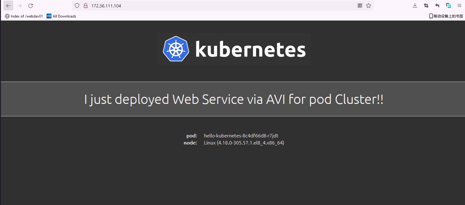The width and height of the screenshot is (465, 205).
Task: Click the Linux 4.18.0-305.57.1.el8_4.x86_64 node value
Action: 244,143
